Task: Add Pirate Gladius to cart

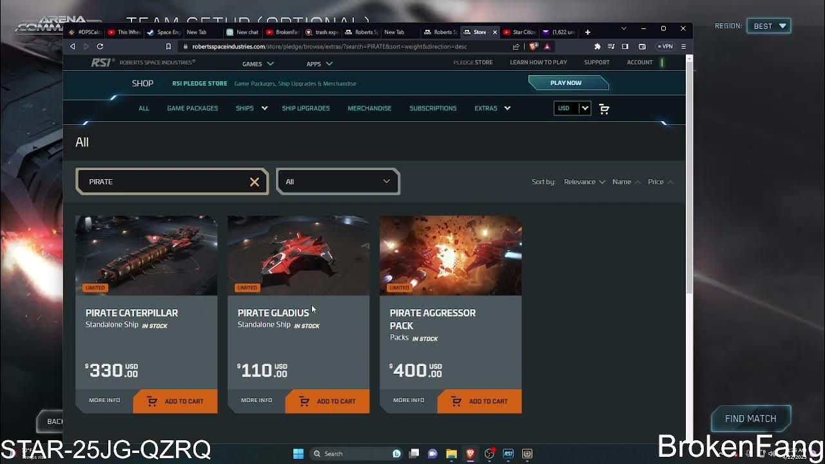Action: 327,401
